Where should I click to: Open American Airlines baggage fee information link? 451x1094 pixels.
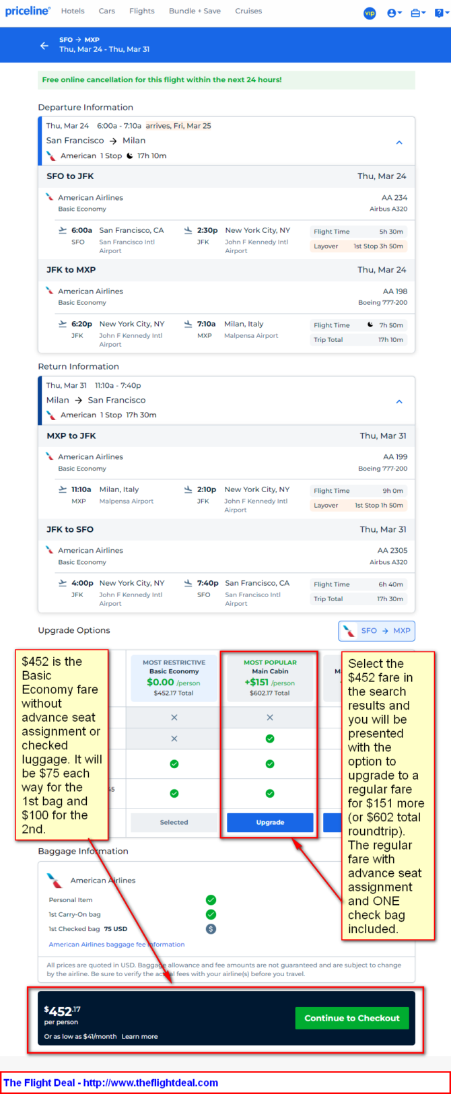116,944
